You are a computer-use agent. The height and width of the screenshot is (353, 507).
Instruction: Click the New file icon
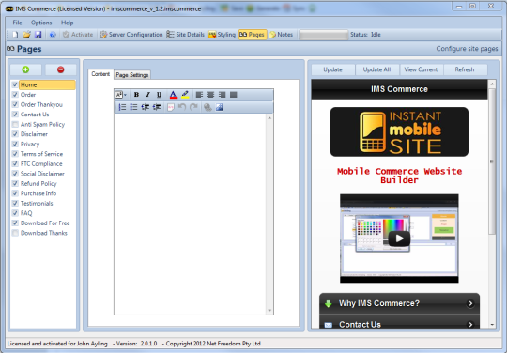click(15, 35)
